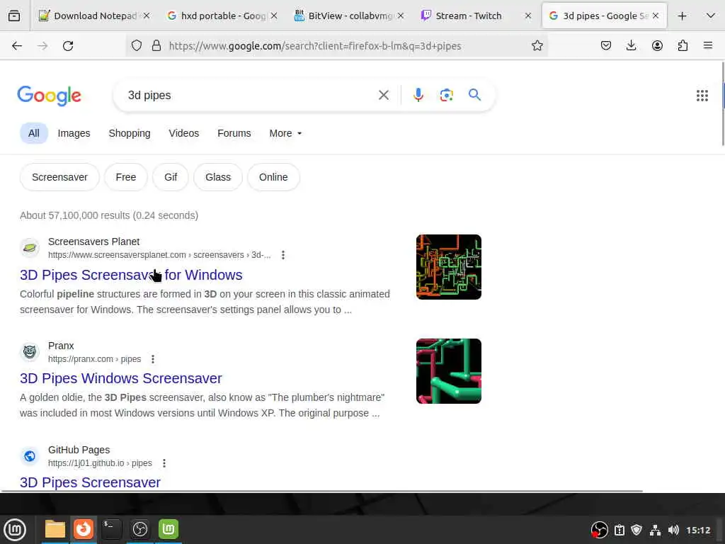Open the extensions puzzle icon
This screenshot has width=725, height=544.
point(683,45)
